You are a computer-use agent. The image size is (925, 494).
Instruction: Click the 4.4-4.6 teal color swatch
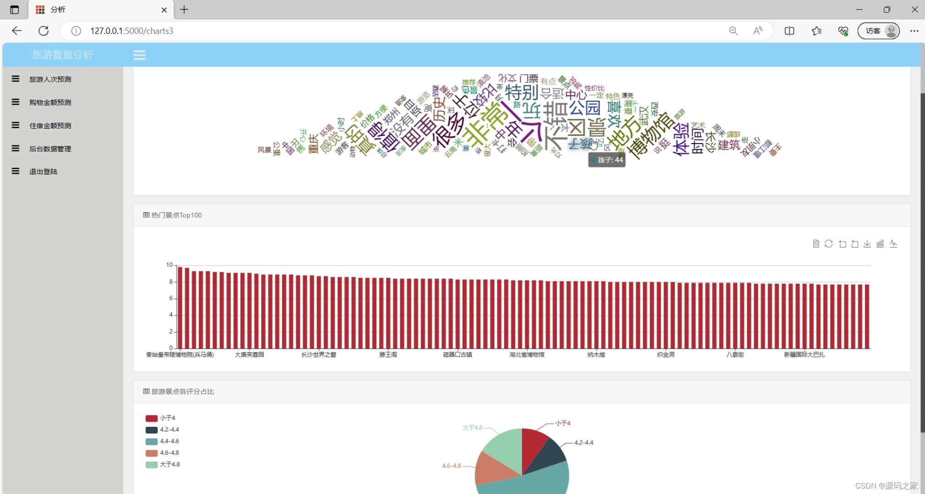click(x=151, y=441)
